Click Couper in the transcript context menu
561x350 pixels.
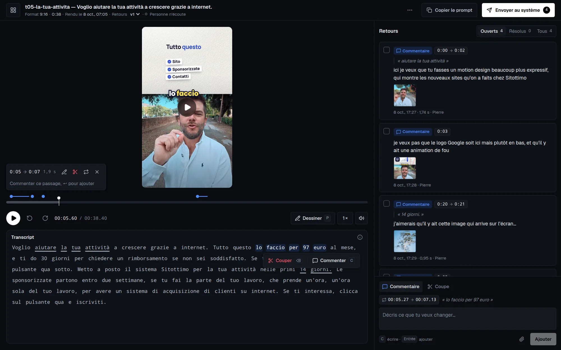pyautogui.click(x=284, y=261)
